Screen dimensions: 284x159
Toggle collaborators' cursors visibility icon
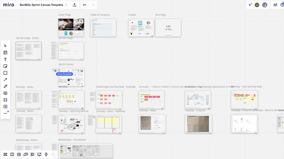(250, 5)
